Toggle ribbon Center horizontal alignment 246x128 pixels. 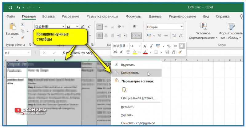click(106, 36)
